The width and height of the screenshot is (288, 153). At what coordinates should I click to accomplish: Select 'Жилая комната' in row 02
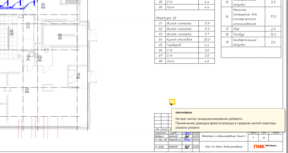click(x=179, y=29)
